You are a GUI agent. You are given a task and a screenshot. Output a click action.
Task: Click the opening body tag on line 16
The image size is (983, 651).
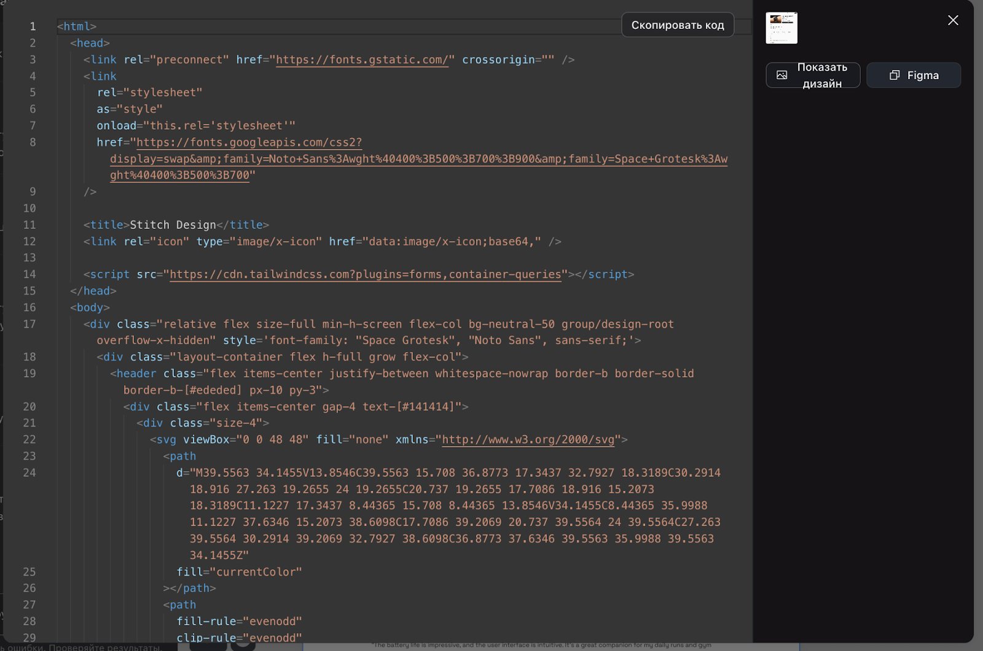click(90, 307)
